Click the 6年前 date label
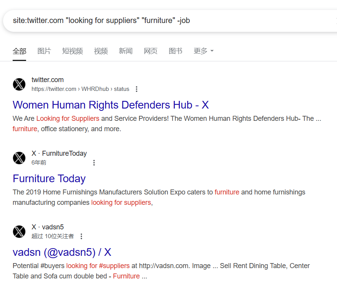The image size is (337, 298). (x=39, y=163)
